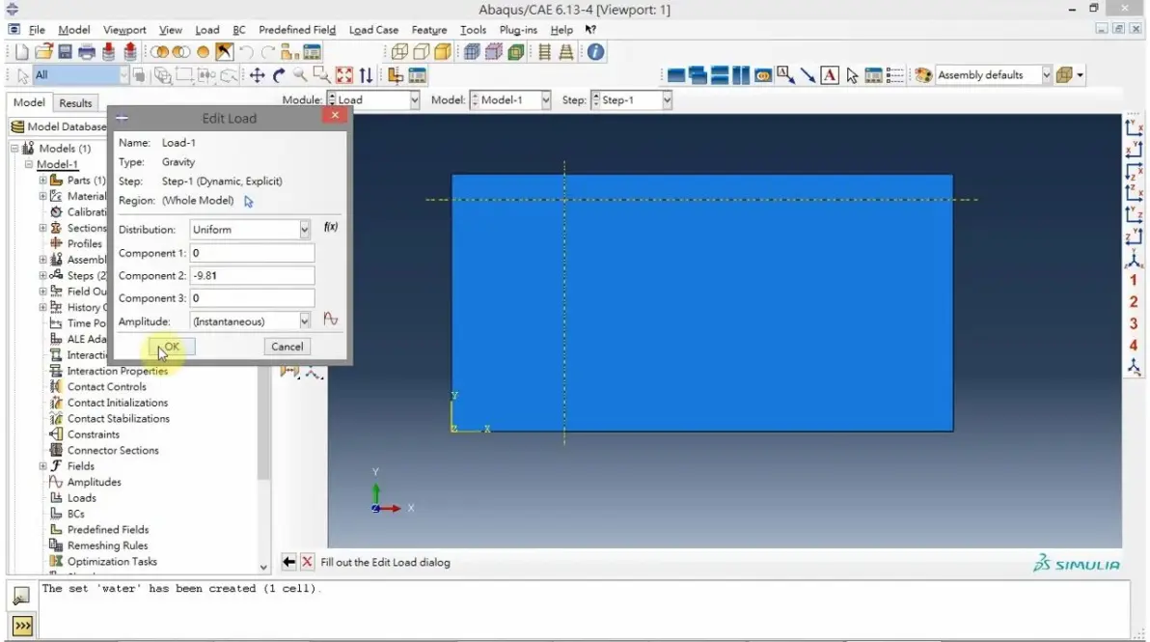Select Amplitudes in model tree
The width and height of the screenshot is (1150, 642).
94,482
